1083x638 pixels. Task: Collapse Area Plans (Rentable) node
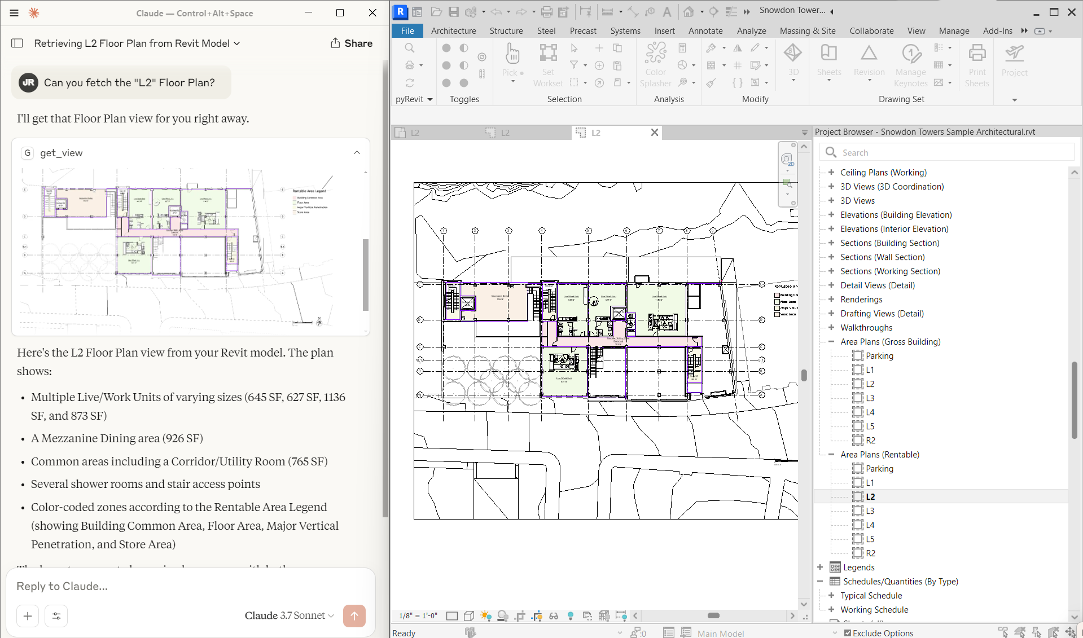(831, 455)
